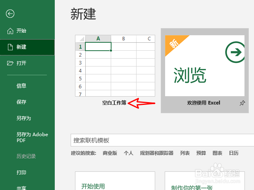Click the green arrow circle in 浏览 card
This screenshot has height=190, width=254.
pos(235,52)
